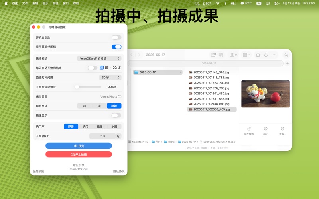The height and width of the screenshot is (199, 319).
Task: Click Finder forward arrow
Action: 139,55
